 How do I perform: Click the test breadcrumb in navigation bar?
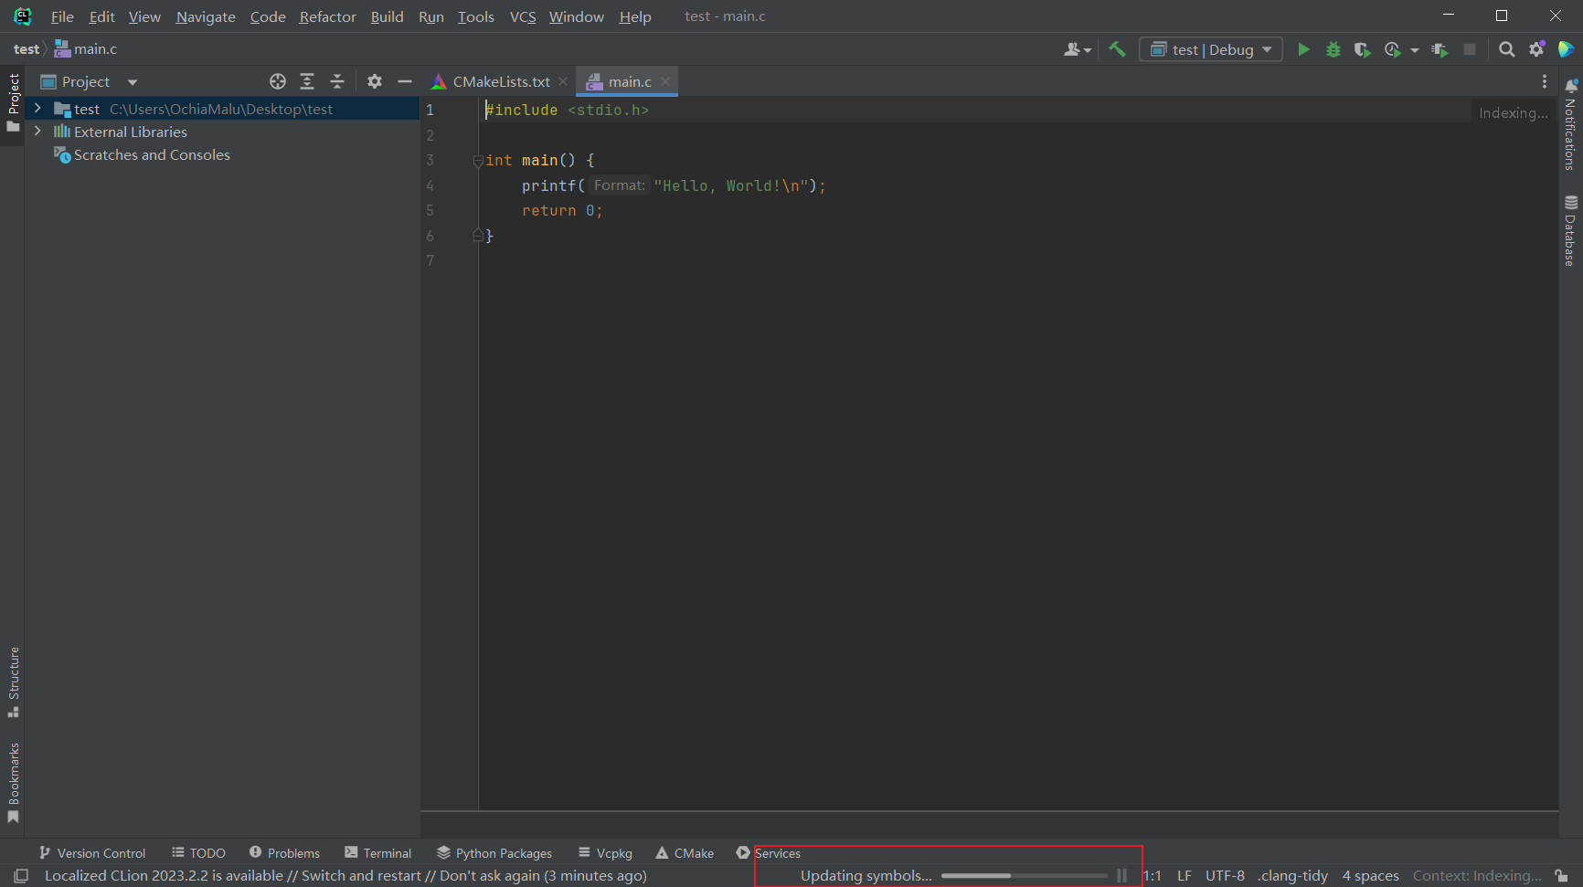pos(27,49)
